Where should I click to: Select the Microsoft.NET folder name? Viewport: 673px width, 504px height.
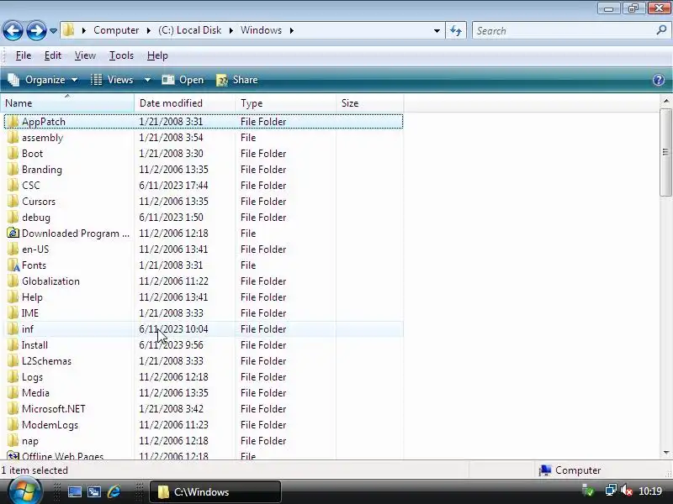tap(54, 409)
